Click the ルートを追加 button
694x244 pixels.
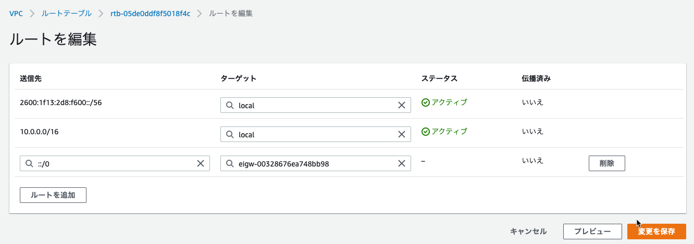pyautogui.click(x=53, y=195)
